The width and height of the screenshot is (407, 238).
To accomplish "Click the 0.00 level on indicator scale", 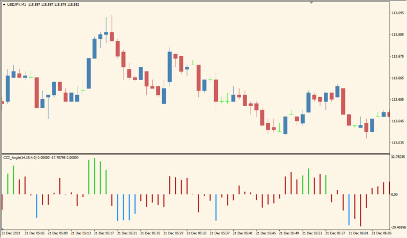I will (394, 195).
